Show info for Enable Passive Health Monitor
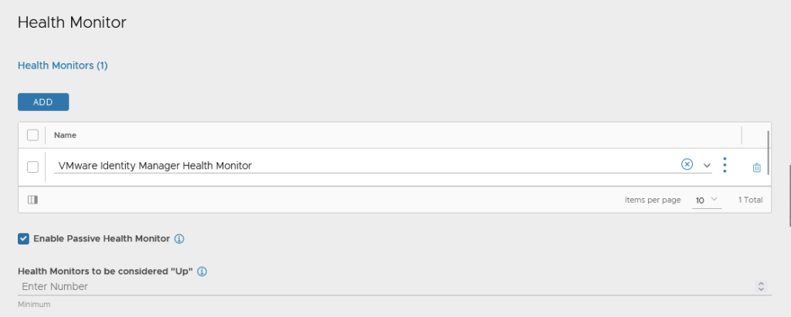791x317 pixels. [179, 239]
